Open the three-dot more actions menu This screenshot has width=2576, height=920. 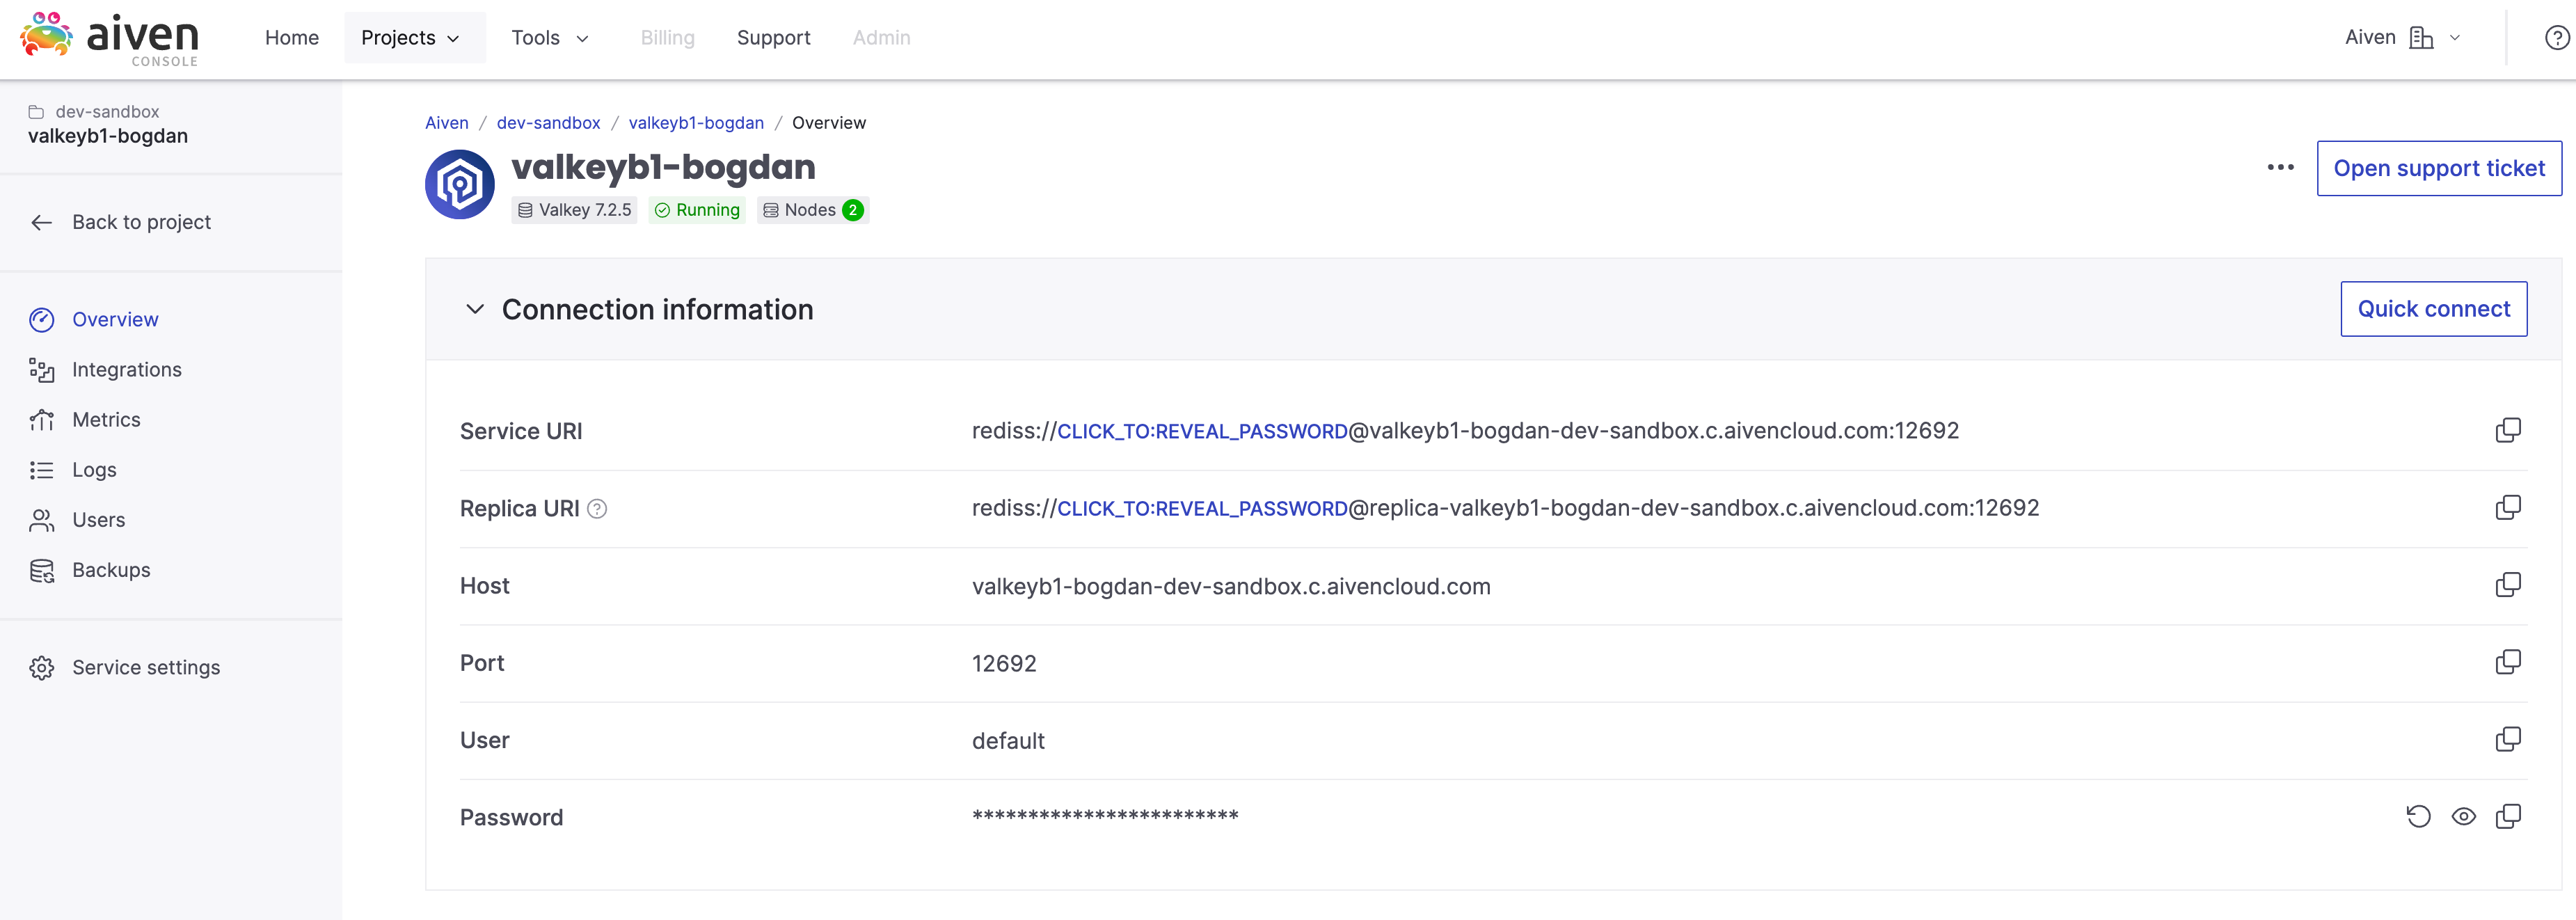tap(2280, 167)
